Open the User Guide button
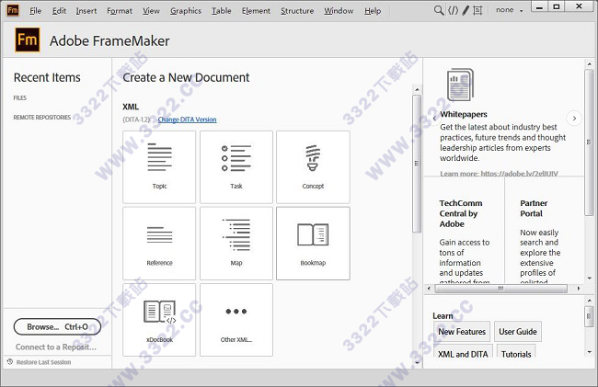The image size is (598, 387). coord(518,332)
